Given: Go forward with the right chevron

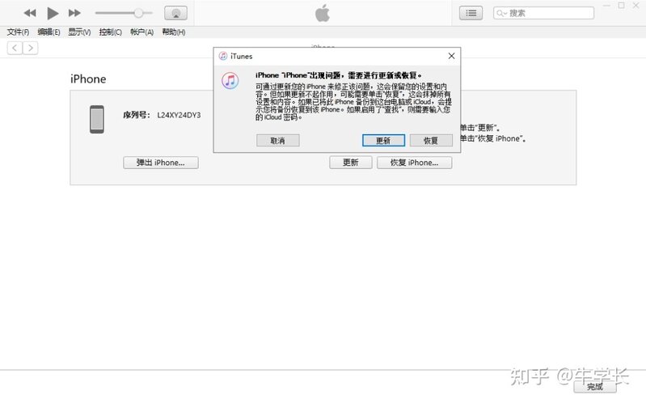Looking at the screenshot, I should click(31, 49).
